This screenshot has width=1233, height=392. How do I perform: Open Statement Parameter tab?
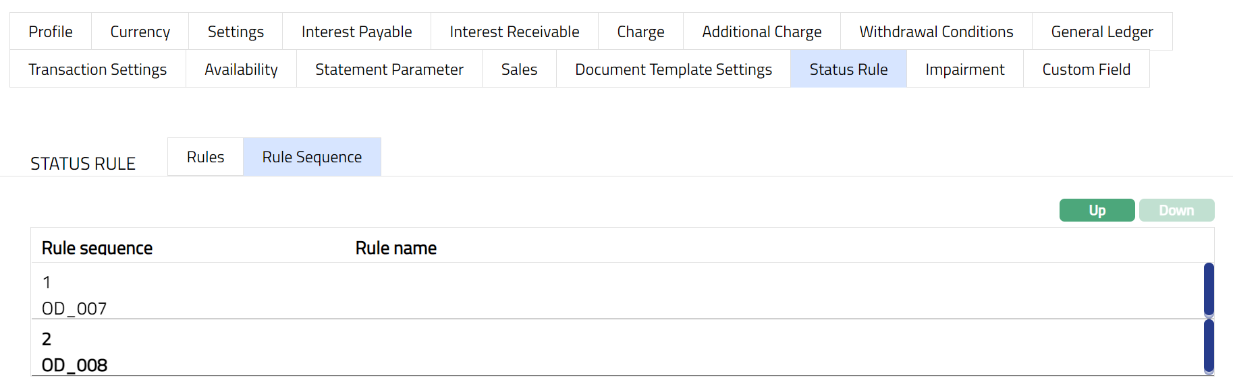pos(389,69)
